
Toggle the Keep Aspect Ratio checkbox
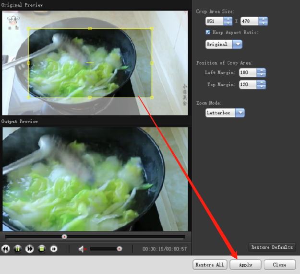(208, 32)
